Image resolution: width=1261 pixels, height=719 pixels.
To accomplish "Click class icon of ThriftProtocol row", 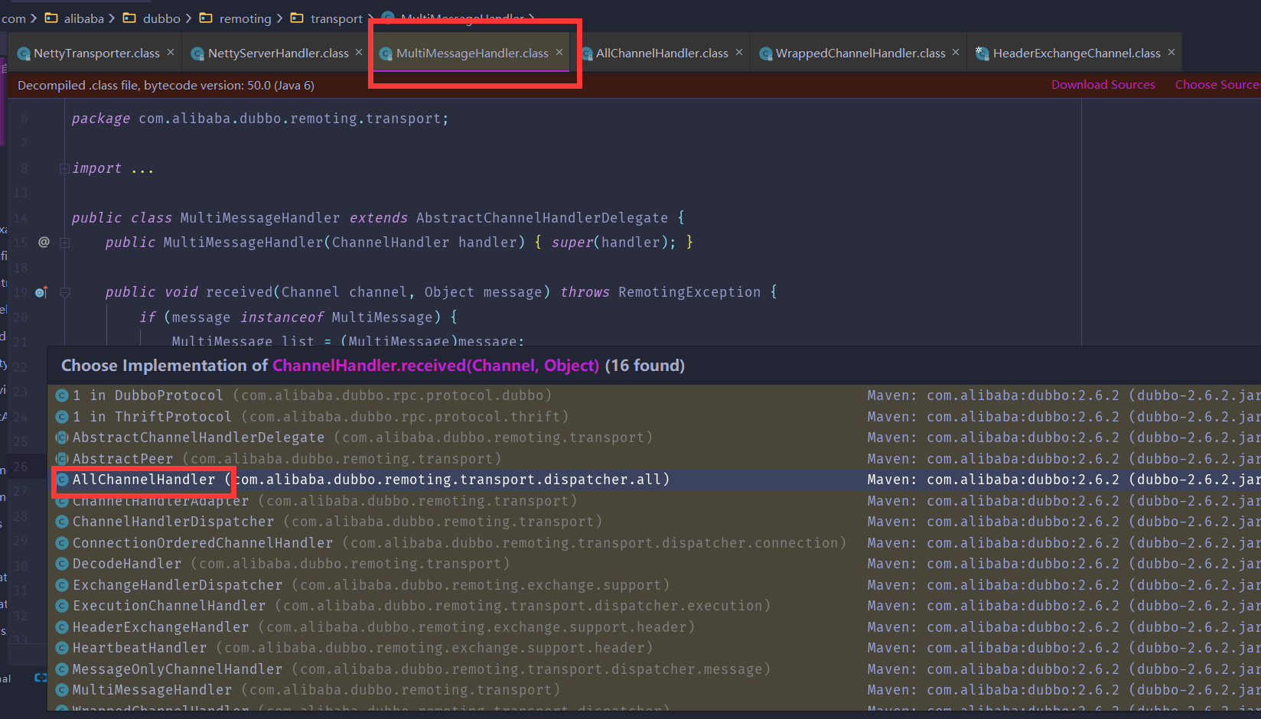I will tap(62, 417).
